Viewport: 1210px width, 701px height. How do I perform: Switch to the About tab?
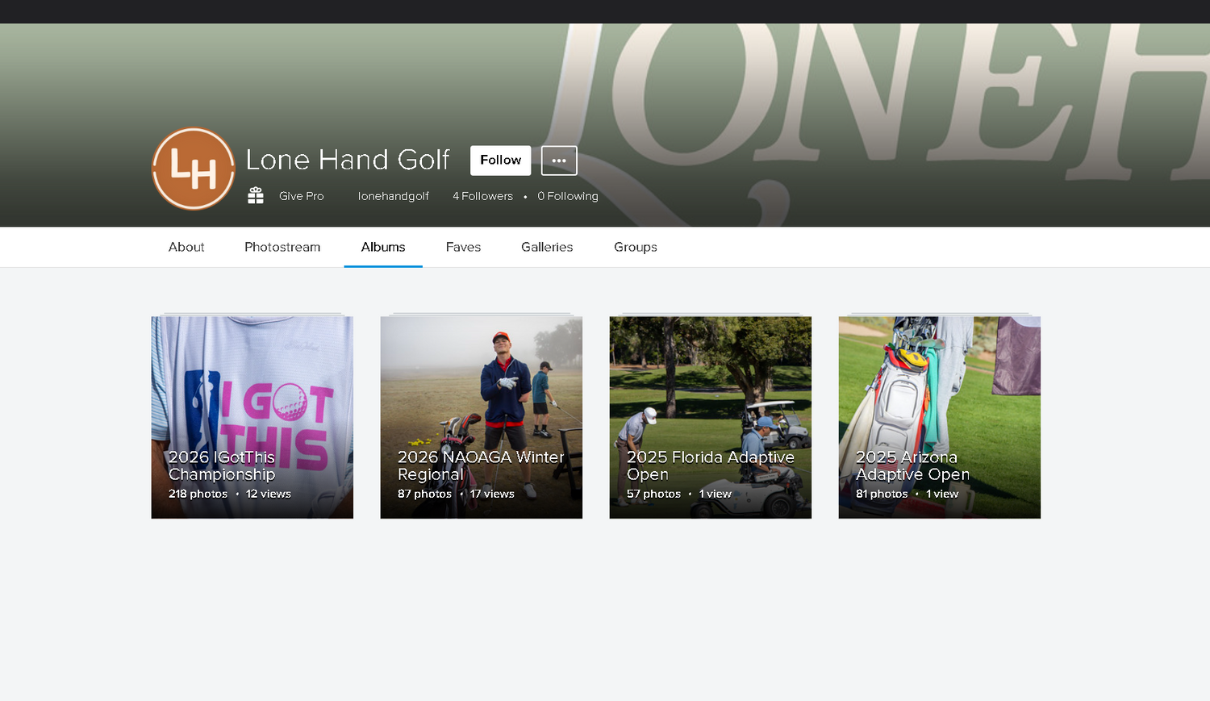point(186,247)
